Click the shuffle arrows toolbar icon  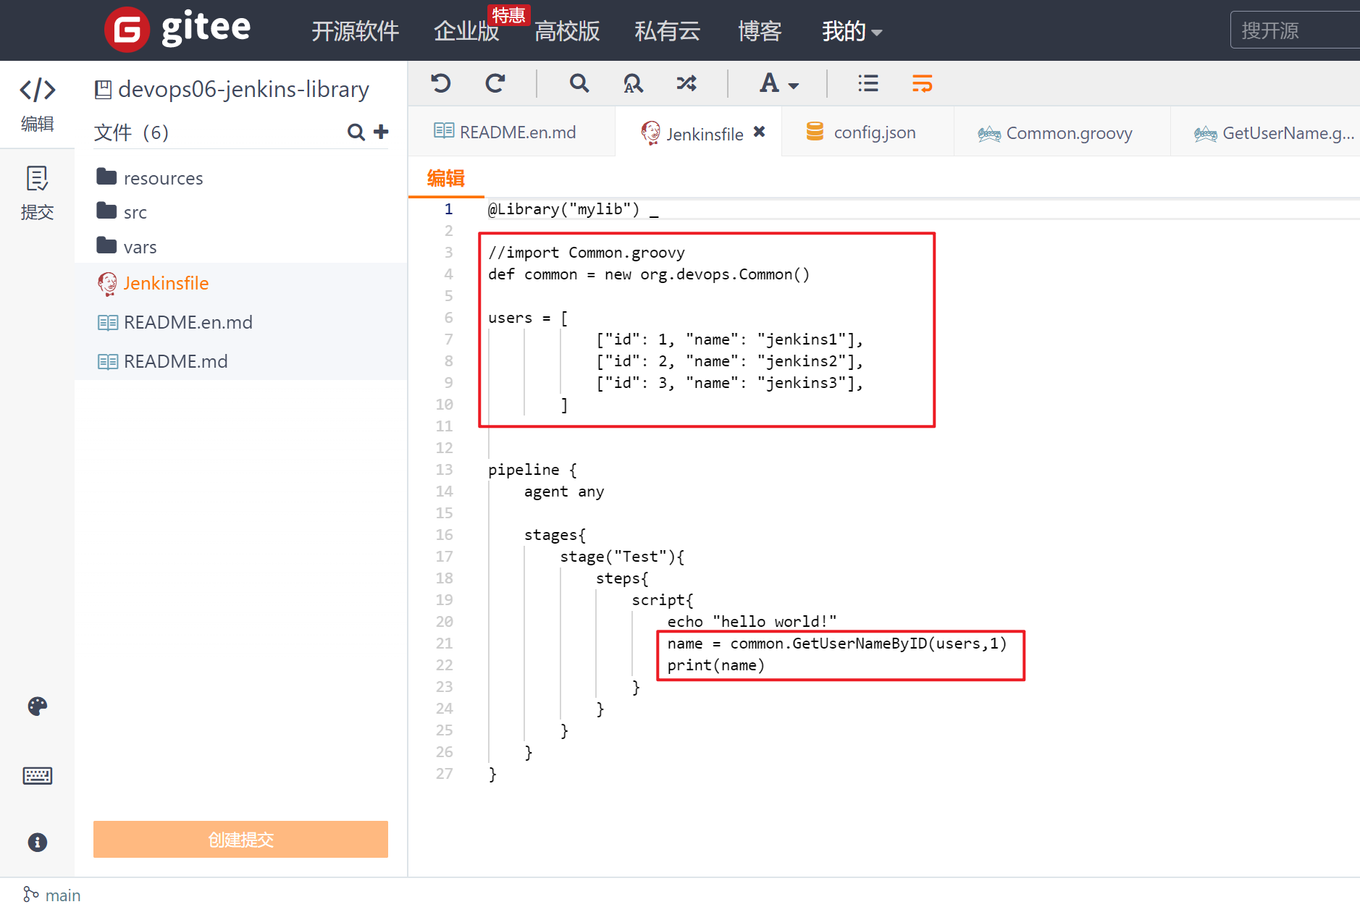pyautogui.click(x=687, y=84)
